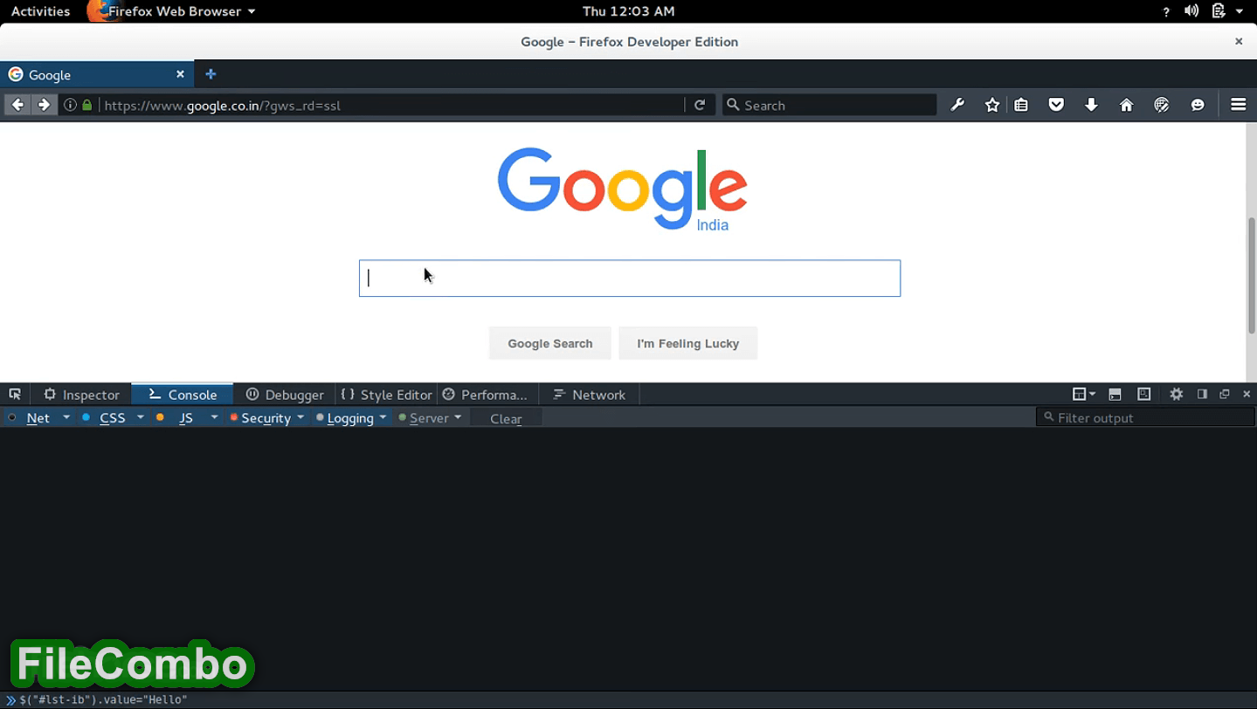Image resolution: width=1257 pixels, height=709 pixels.
Task: Click the accessibility help icon in top bar
Action: (1166, 11)
